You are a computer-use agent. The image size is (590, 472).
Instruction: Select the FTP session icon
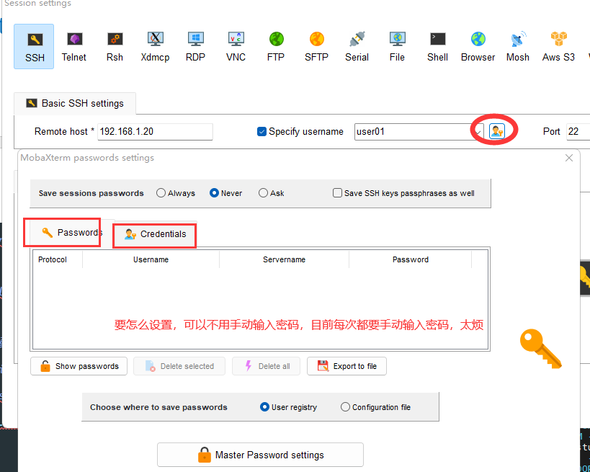(x=276, y=47)
